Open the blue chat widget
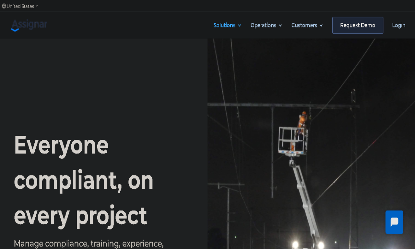Viewport: 415px width, 249px height. 394,222
